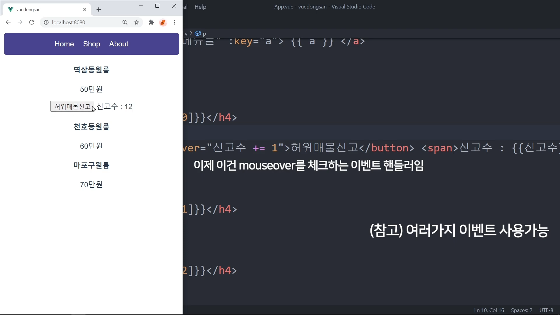
Task: Reload the localhost page
Action: [x=32, y=22]
